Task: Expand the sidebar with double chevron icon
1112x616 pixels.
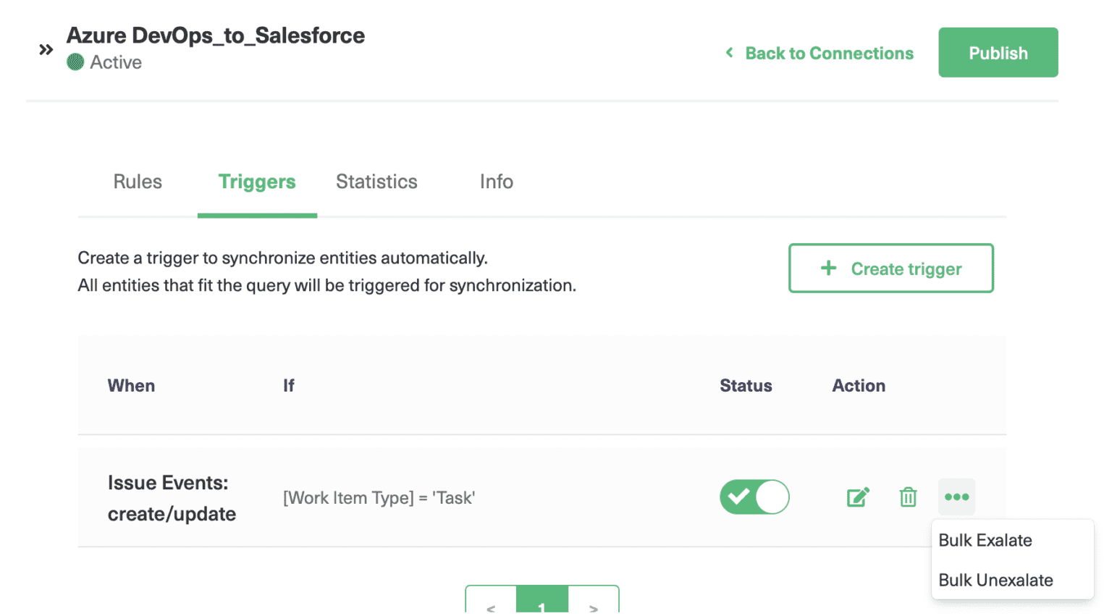Action: pos(46,50)
